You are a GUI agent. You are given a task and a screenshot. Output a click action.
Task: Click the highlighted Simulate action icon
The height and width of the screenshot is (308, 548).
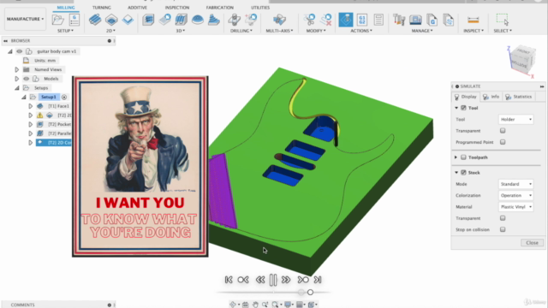pyautogui.click(x=346, y=20)
